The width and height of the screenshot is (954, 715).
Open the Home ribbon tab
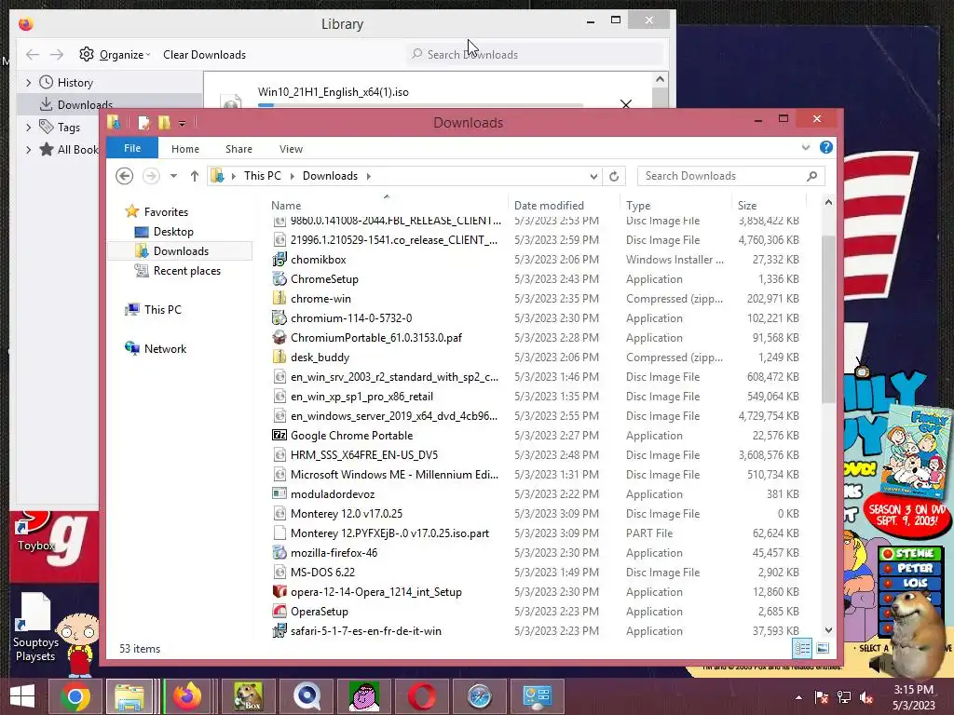(185, 149)
